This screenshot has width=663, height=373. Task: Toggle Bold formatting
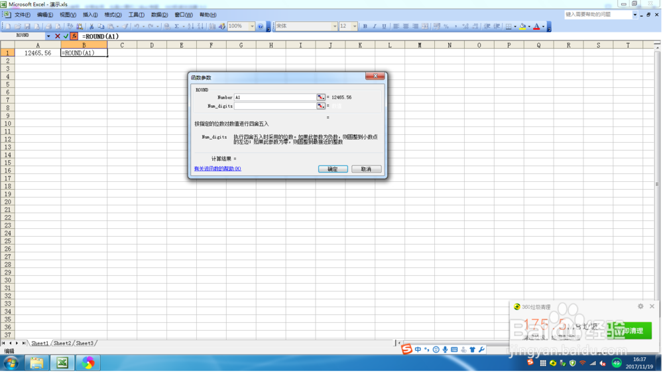[365, 26]
